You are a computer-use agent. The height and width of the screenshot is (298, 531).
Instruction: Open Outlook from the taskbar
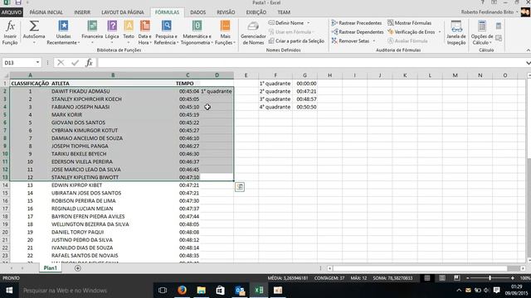pyautogui.click(x=240, y=291)
